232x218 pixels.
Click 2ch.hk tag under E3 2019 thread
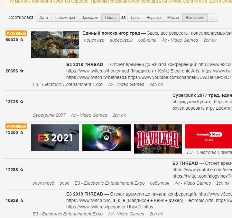(156, 214)
